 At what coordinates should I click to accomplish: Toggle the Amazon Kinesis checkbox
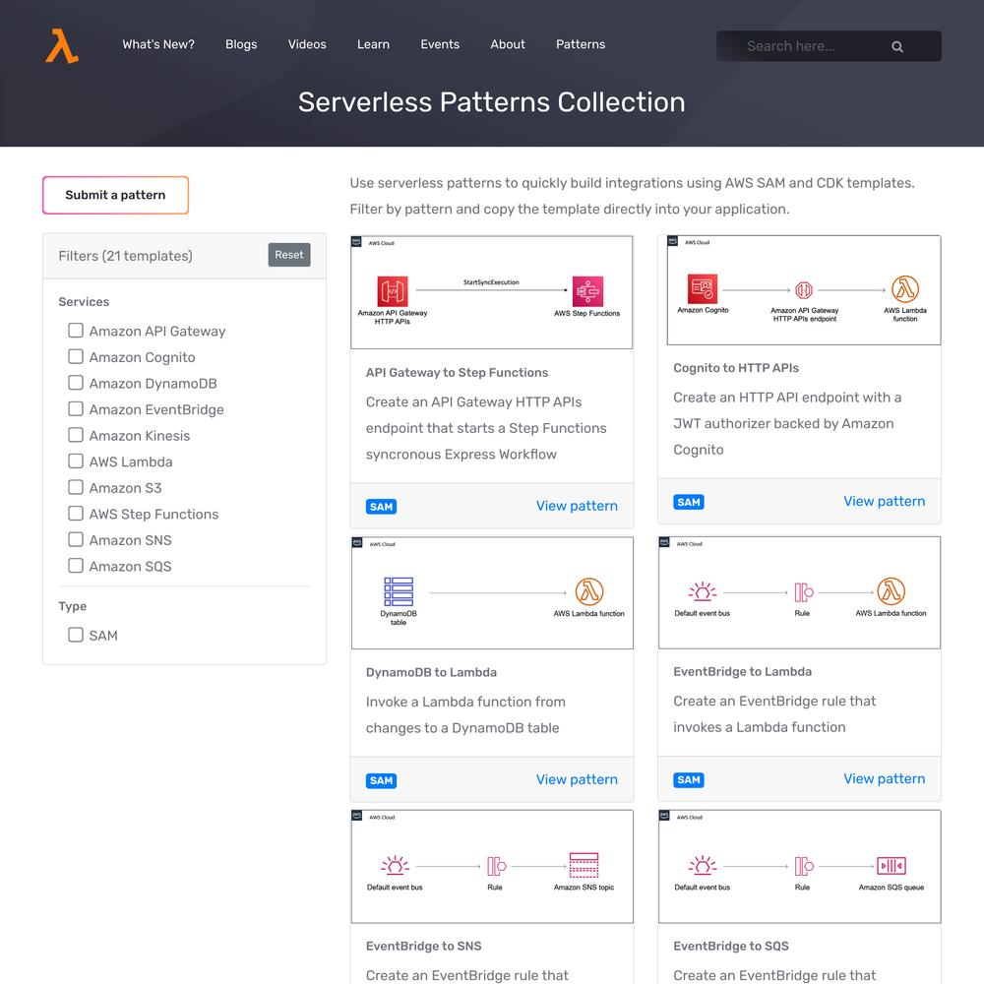[x=76, y=435]
